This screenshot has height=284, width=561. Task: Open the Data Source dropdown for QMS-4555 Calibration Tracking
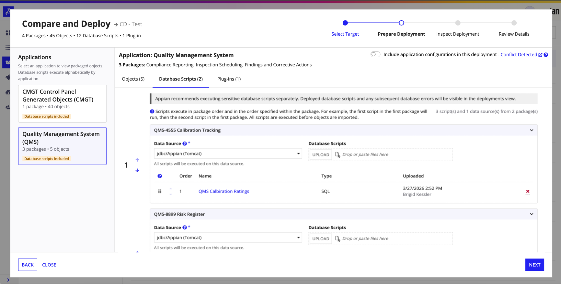(x=228, y=154)
